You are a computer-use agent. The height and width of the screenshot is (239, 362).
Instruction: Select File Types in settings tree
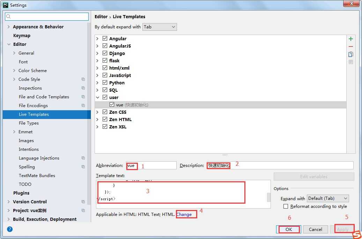coord(29,123)
